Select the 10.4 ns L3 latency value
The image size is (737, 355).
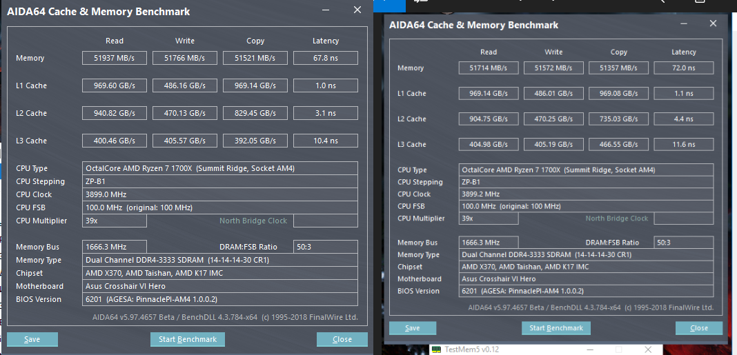[x=326, y=141]
